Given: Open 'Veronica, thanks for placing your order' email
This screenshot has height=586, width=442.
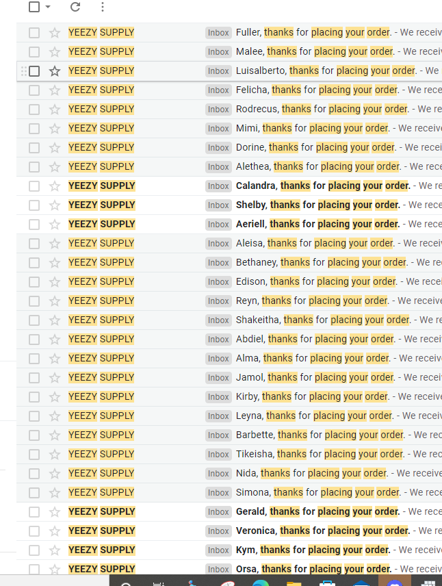Looking at the screenshot, I should [x=323, y=531].
